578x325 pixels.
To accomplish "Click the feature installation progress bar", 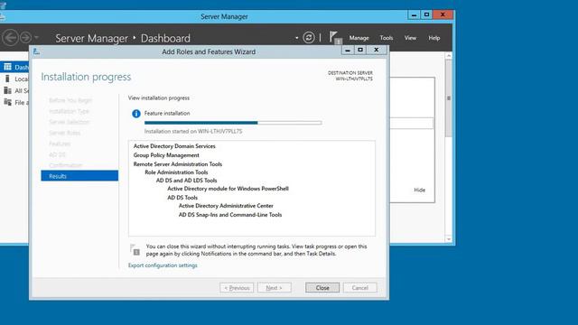I will point(233,123).
